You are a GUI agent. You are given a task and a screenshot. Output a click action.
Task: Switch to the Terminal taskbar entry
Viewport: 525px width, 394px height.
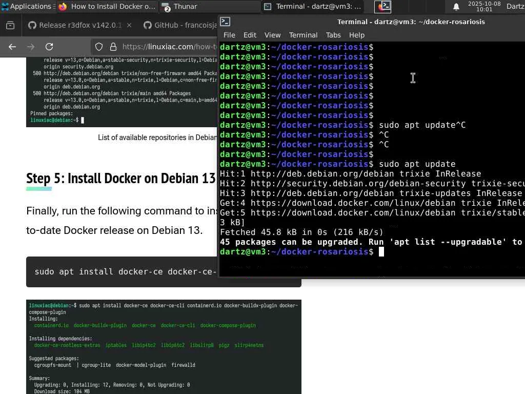[313, 6]
